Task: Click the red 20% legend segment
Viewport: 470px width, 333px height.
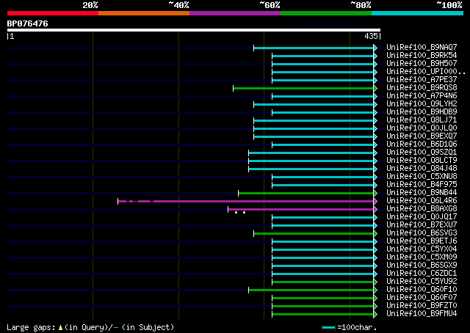Action: pos(53,13)
